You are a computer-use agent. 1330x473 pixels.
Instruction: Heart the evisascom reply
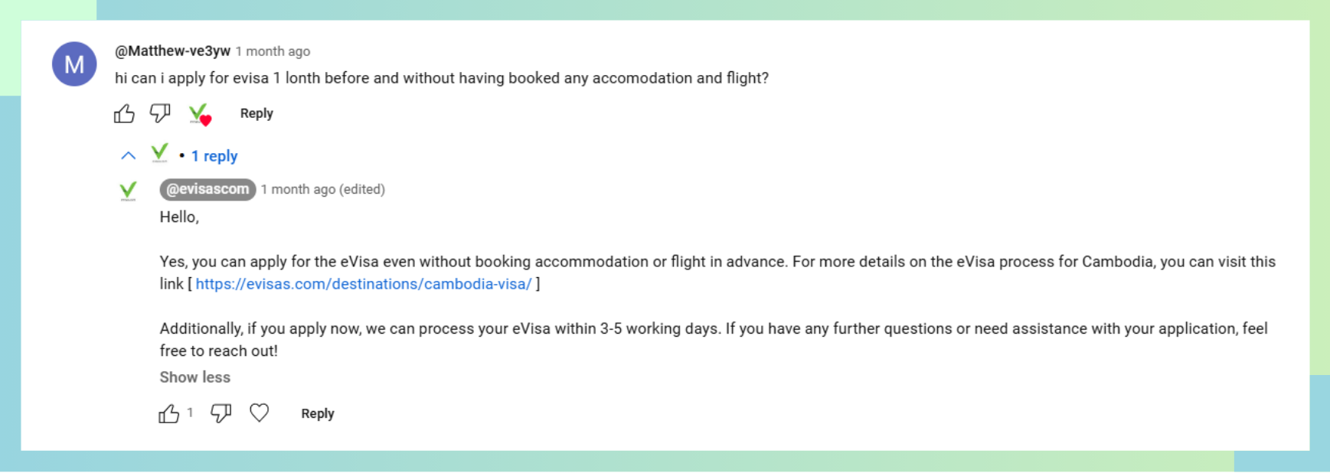[260, 413]
